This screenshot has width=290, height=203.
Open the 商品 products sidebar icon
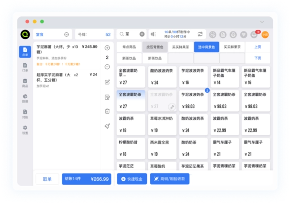[25, 83]
